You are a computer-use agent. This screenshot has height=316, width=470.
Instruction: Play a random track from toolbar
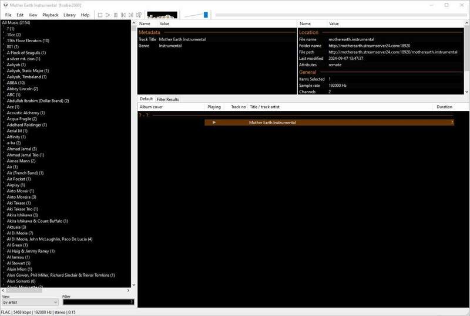[139, 15]
